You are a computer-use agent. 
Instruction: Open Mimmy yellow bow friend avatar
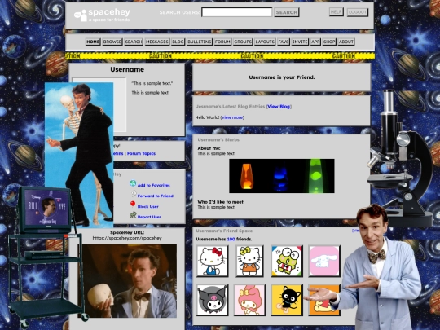coord(249,261)
